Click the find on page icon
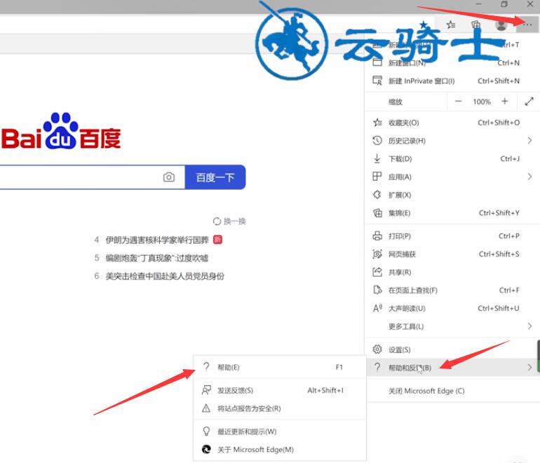540x463 pixels. point(377,290)
